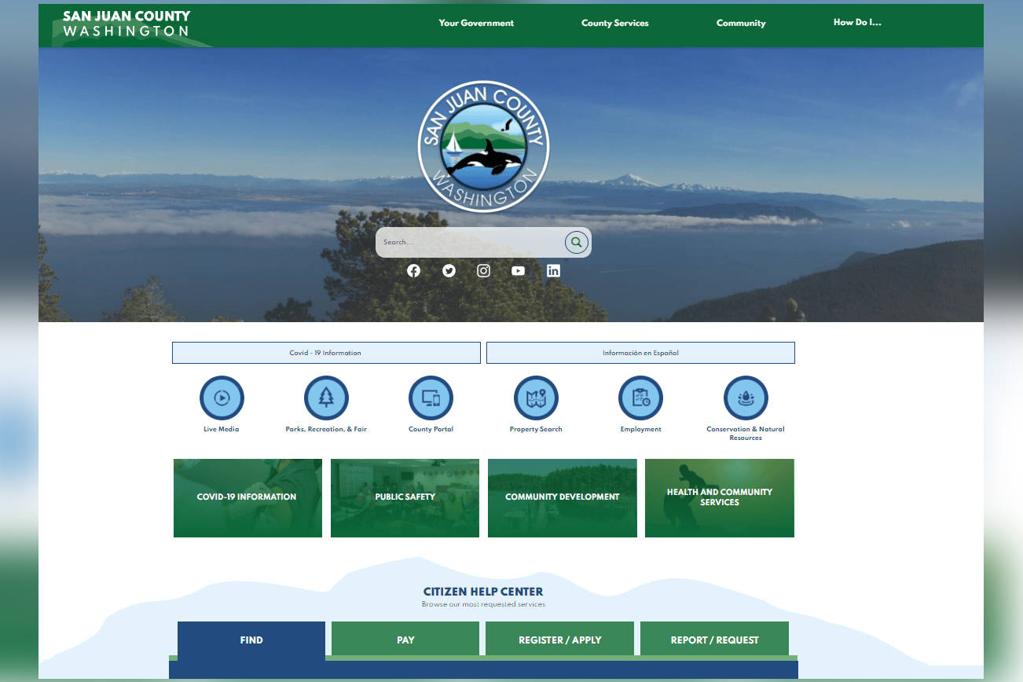Open the Live Media play icon
The height and width of the screenshot is (682, 1023).
pyautogui.click(x=222, y=398)
